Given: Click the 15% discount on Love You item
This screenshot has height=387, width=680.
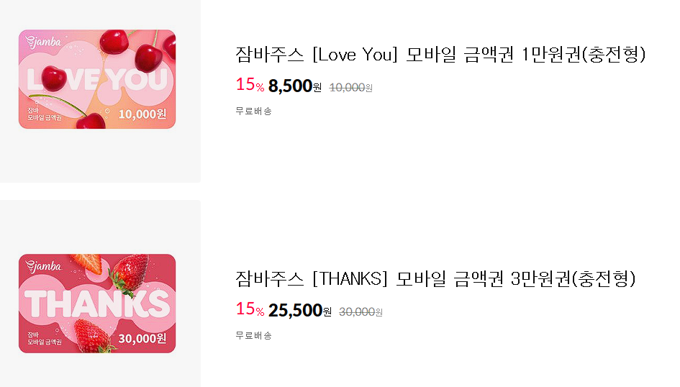Looking at the screenshot, I should pyautogui.click(x=250, y=84).
